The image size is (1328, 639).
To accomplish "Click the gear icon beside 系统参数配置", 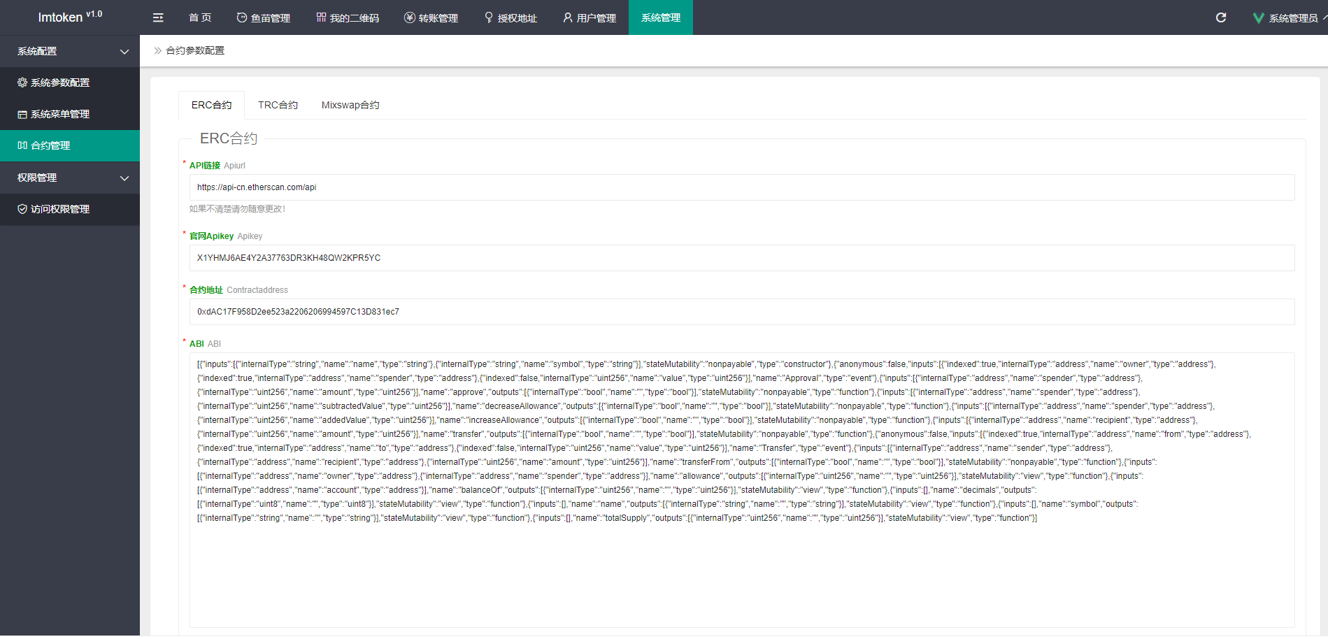I will pos(22,82).
